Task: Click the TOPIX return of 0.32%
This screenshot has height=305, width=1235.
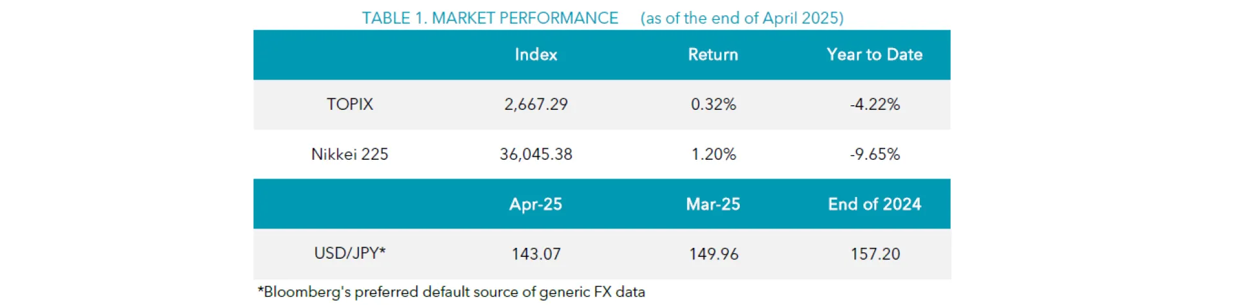Action: (713, 104)
